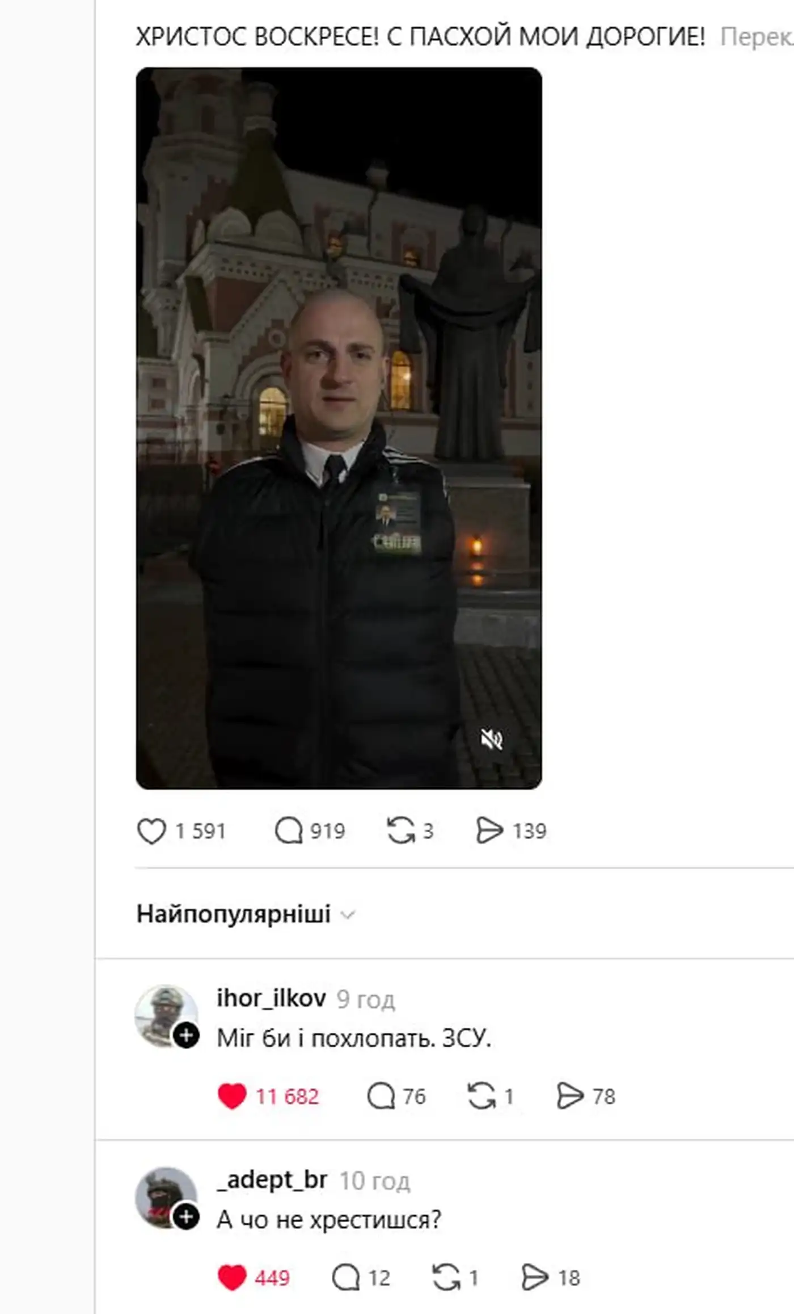Follow ihor_ilkov via the plus badge on the avatar

coord(186,1036)
